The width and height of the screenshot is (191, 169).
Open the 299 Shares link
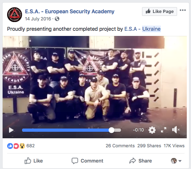click(x=149, y=146)
